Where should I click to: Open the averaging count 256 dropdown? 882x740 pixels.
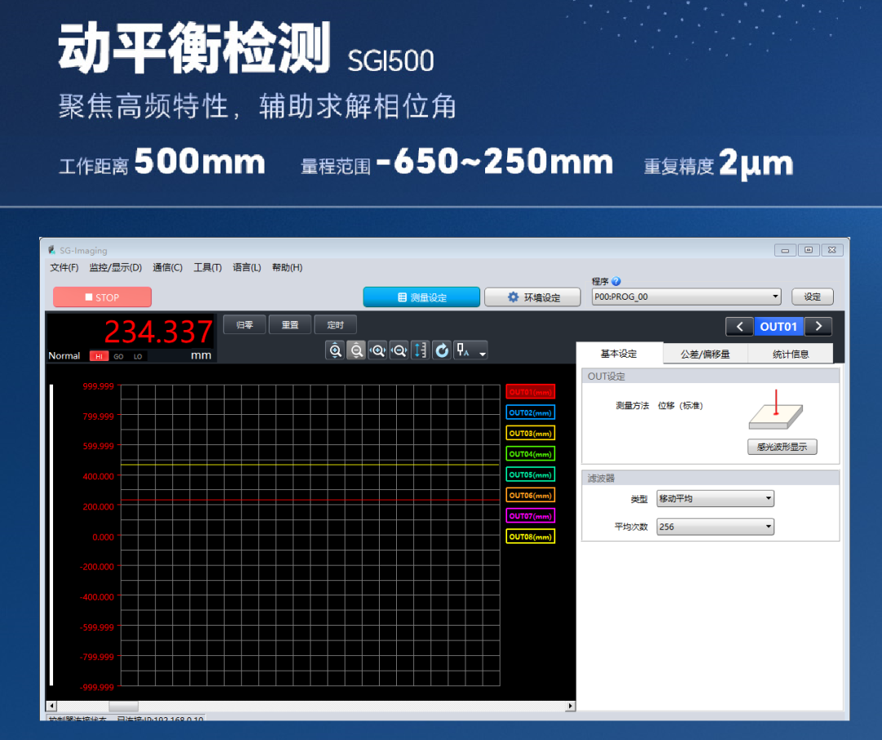[x=715, y=527]
